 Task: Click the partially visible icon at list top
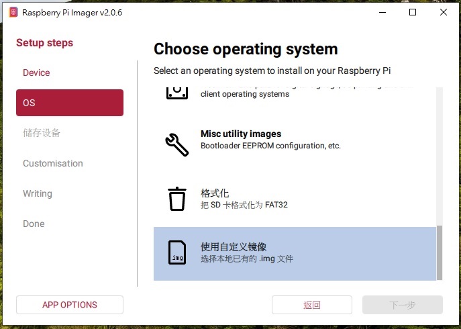[176, 93]
